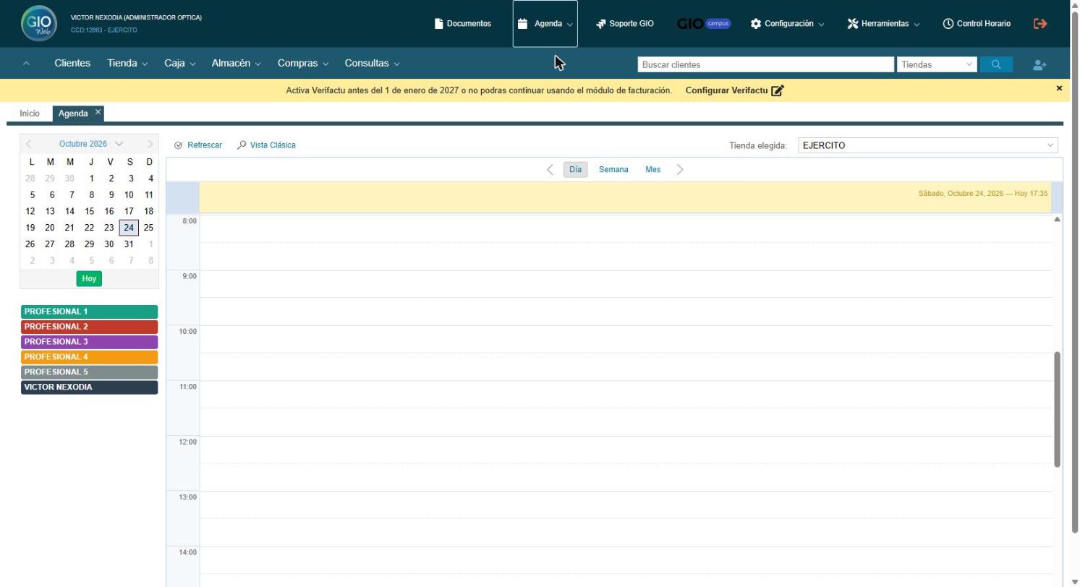This screenshot has width=1080, height=587.
Task: Open Documentos
Action: (x=463, y=24)
